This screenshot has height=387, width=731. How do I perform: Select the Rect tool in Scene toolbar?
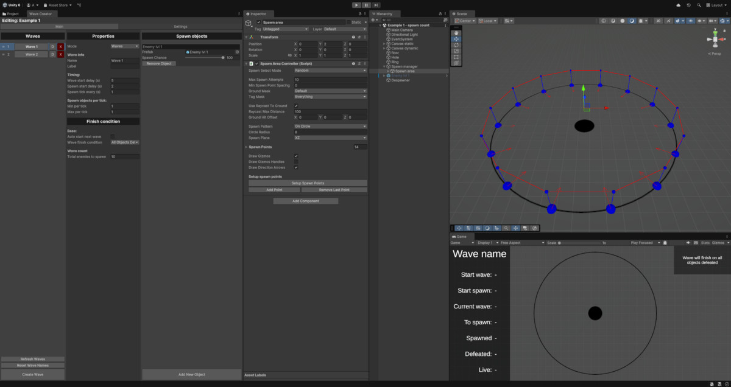click(x=457, y=57)
